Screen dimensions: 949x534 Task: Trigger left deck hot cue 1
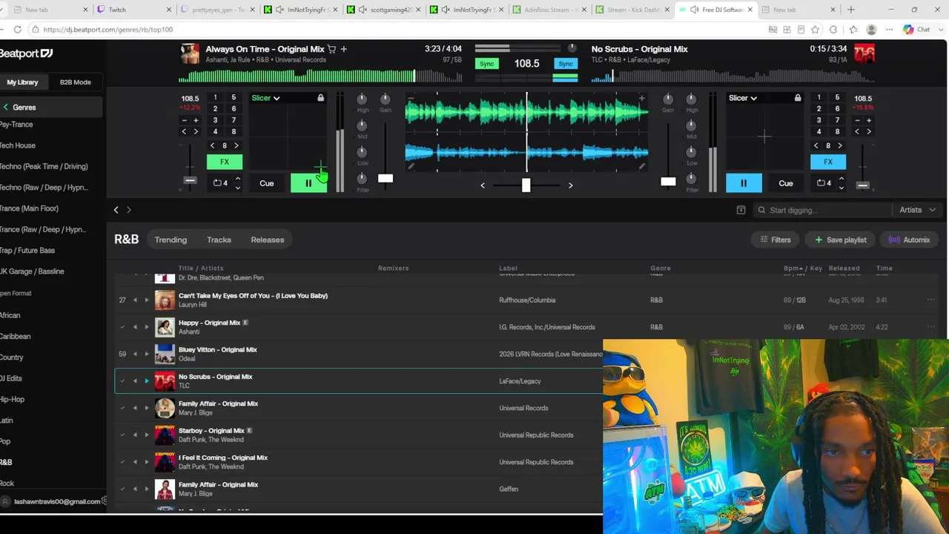pyautogui.click(x=215, y=98)
